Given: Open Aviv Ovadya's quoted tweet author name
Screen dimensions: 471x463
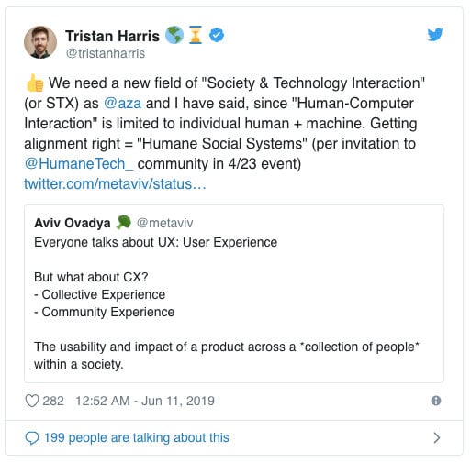Looking at the screenshot, I should tap(73, 223).
